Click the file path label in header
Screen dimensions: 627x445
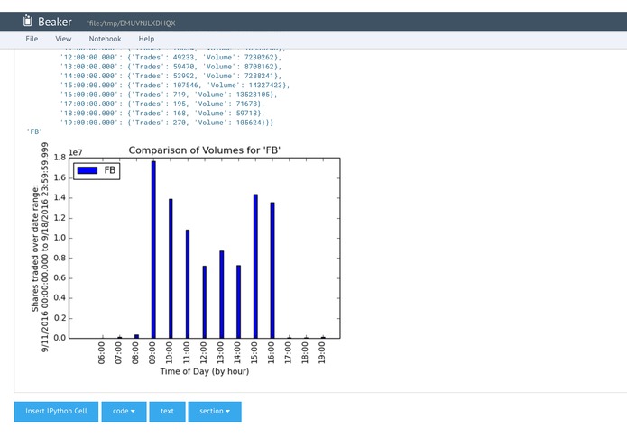point(131,23)
